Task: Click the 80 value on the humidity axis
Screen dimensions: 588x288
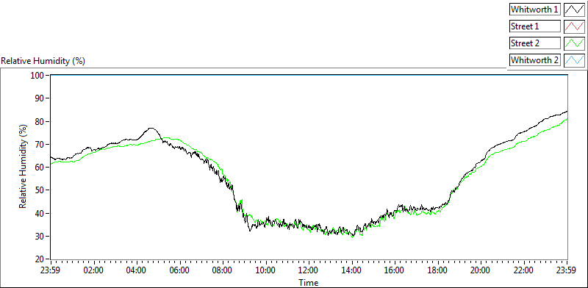Action: (x=40, y=121)
